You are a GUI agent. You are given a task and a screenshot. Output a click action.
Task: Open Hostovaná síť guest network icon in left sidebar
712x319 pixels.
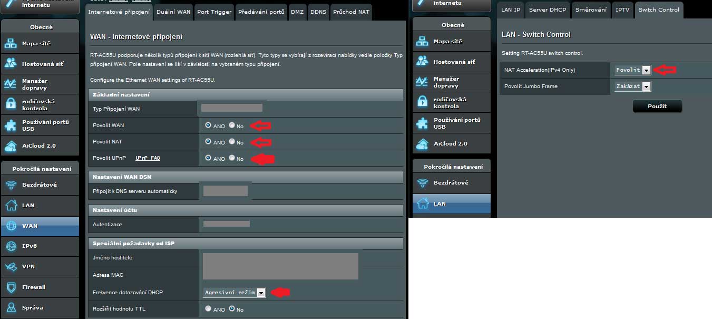pos(11,63)
